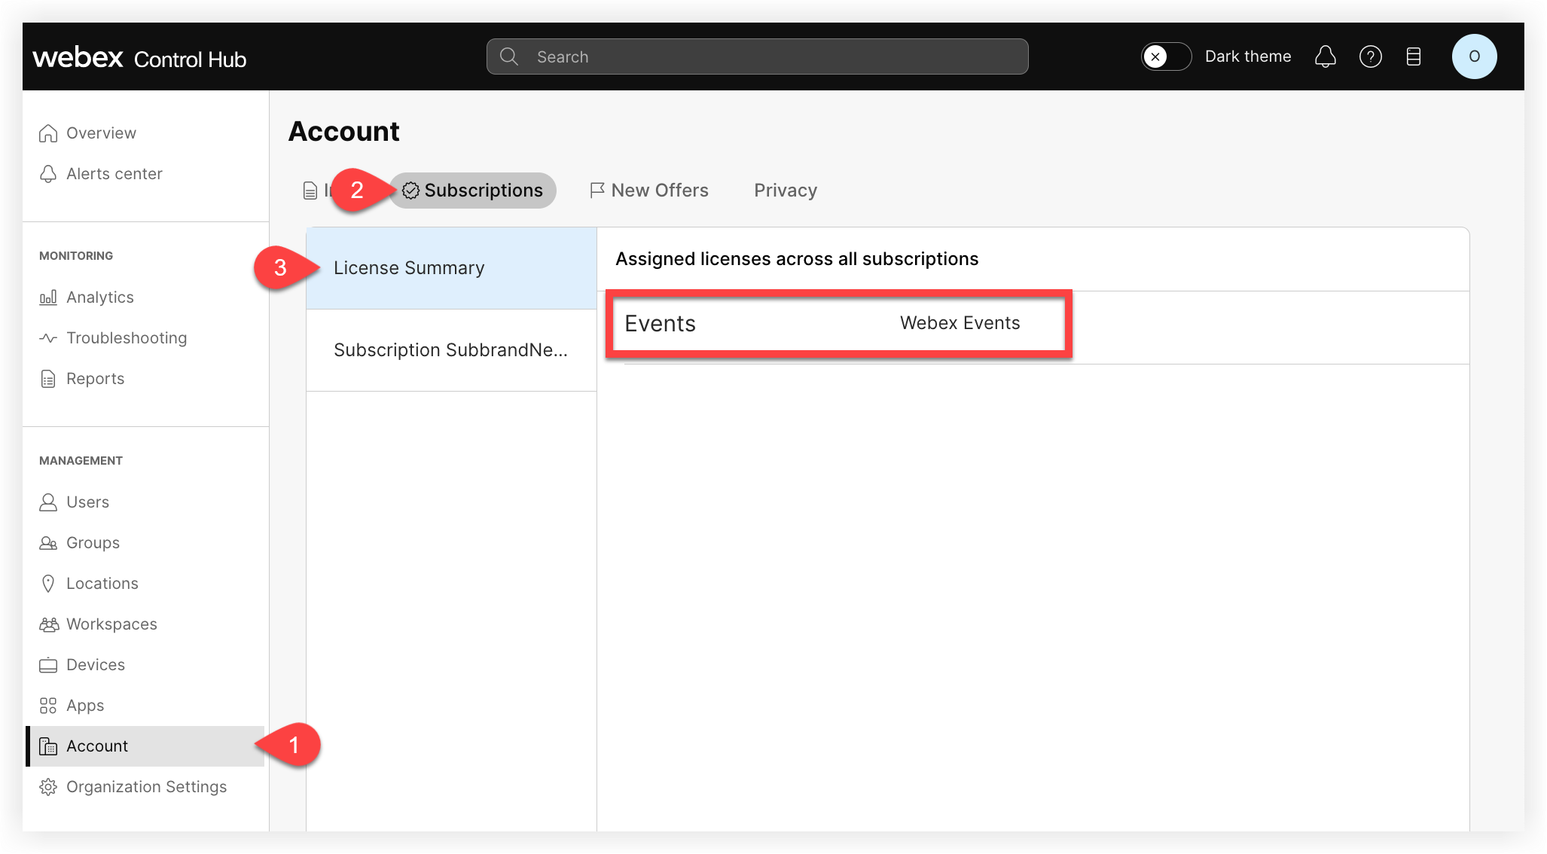Viewport: 1547px width, 854px height.
Task: Click the Events license row heading
Action: pyautogui.click(x=660, y=324)
